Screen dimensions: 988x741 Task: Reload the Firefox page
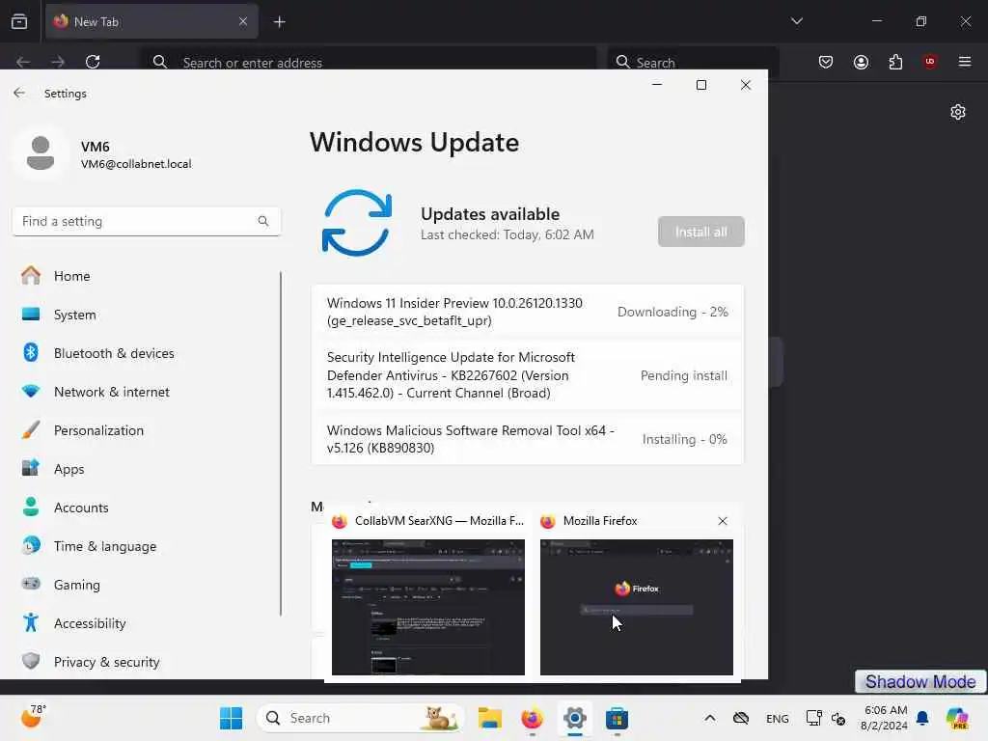point(93,62)
